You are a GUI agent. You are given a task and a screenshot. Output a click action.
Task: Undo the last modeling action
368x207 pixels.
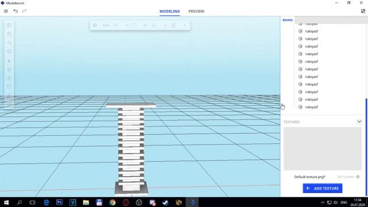16,11
